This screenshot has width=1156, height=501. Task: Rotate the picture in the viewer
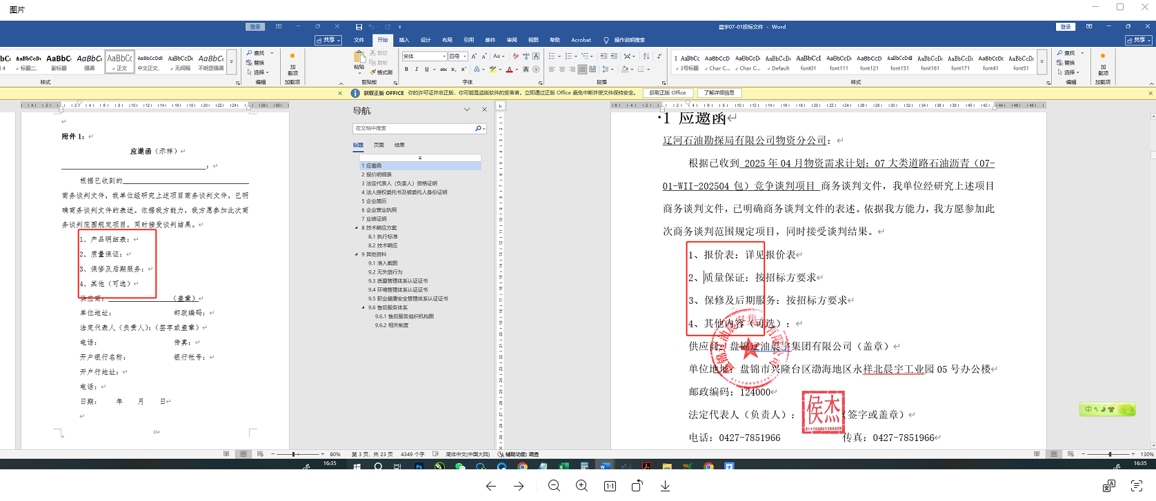637,486
